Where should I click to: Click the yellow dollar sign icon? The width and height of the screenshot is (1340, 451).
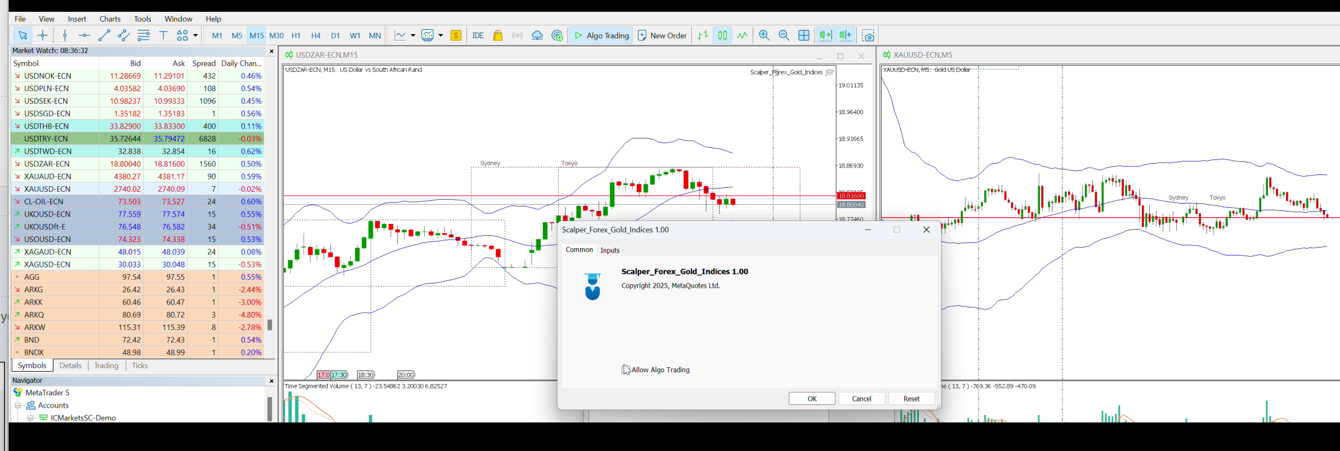[456, 35]
